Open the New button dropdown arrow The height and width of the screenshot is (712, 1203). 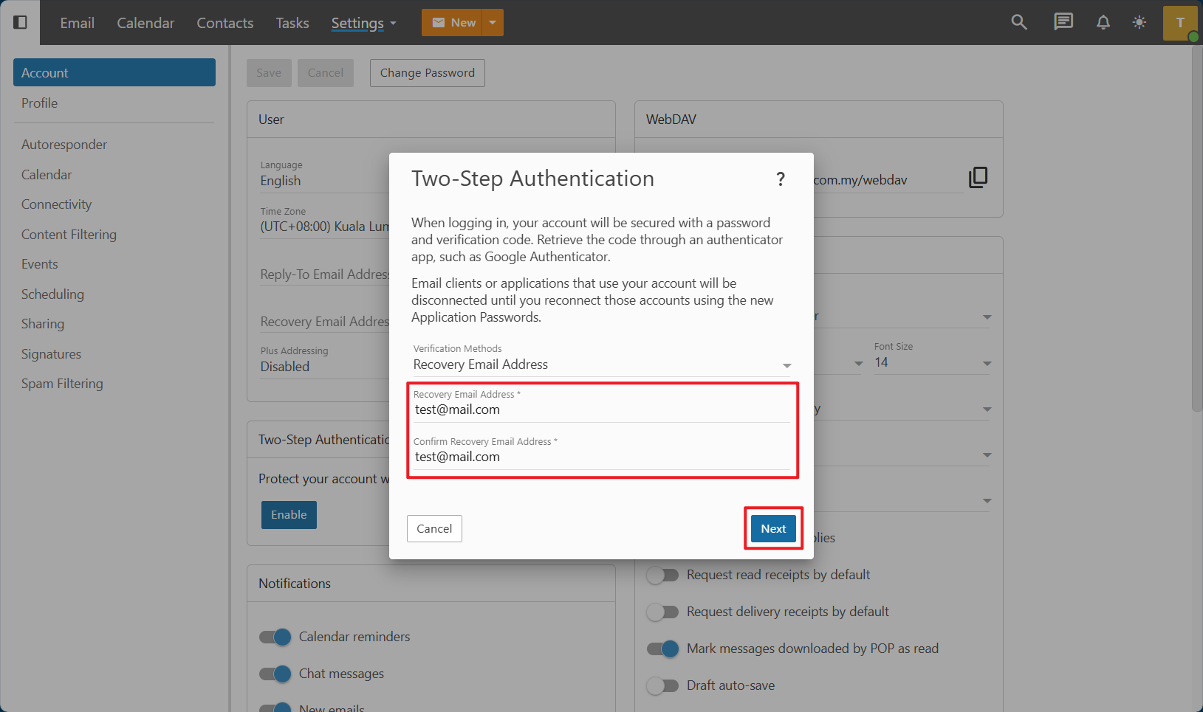pos(493,23)
